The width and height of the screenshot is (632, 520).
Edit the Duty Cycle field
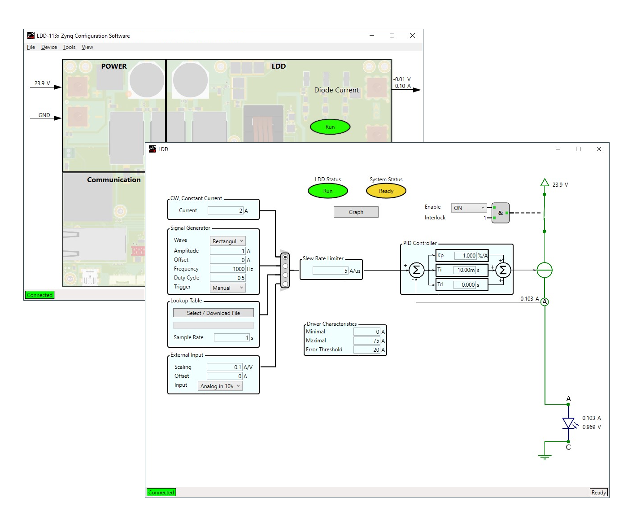pos(228,278)
